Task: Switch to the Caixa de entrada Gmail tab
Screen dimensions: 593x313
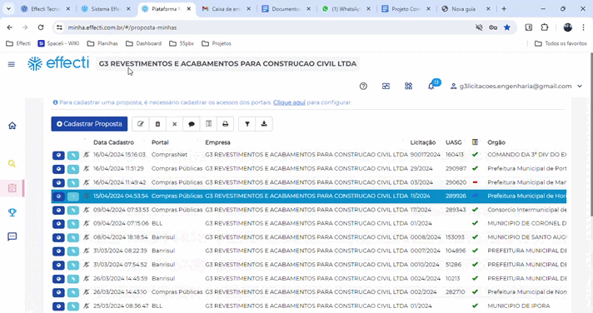Action: pyautogui.click(x=226, y=8)
